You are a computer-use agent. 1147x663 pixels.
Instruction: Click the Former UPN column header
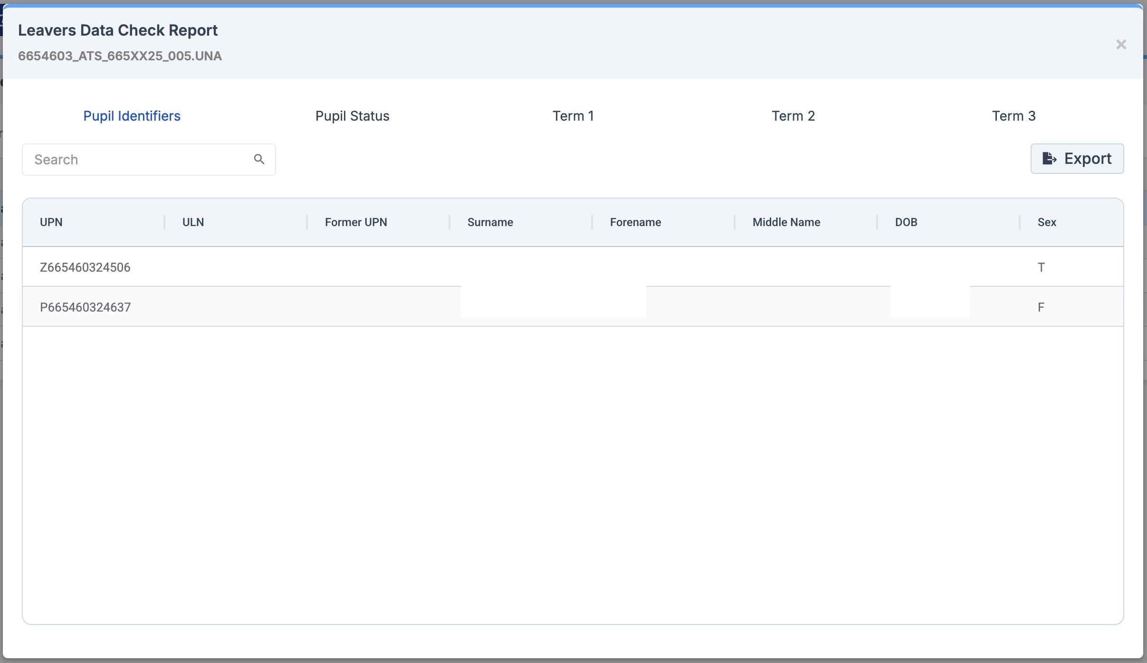pyautogui.click(x=356, y=222)
